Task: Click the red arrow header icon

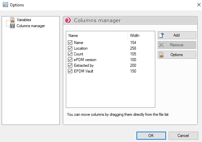Action: pos(68,20)
